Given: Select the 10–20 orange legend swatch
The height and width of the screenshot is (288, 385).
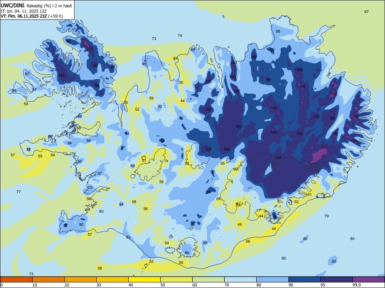Looking at the screenshot, I should click(x=49, y=280).
